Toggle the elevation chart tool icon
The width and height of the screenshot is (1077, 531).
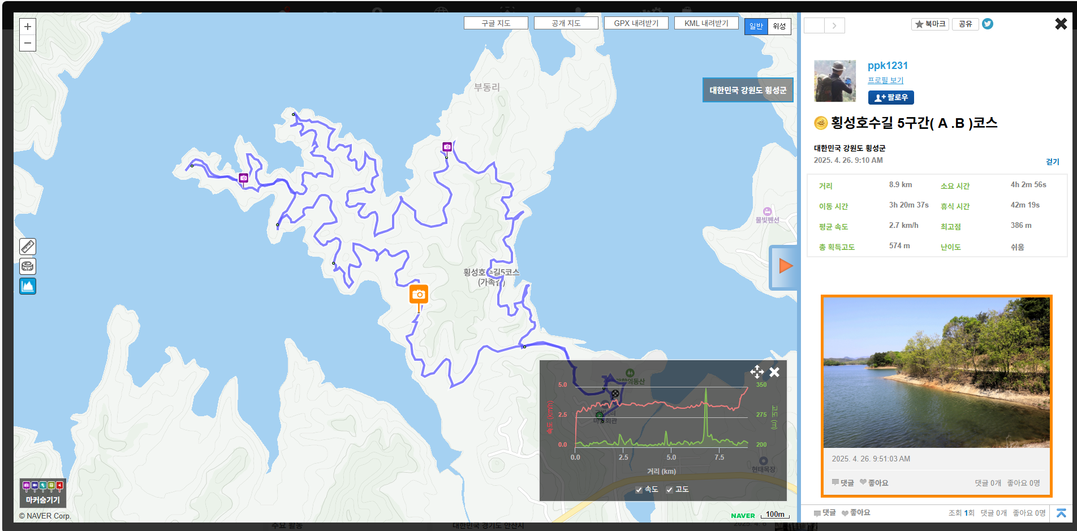tap(28, 286)
